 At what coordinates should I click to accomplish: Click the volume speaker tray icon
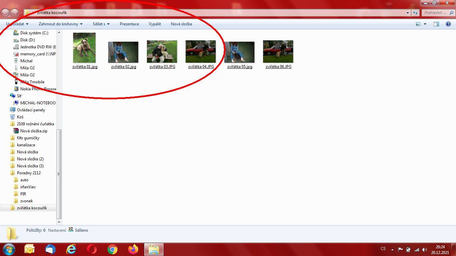(425, 249)
